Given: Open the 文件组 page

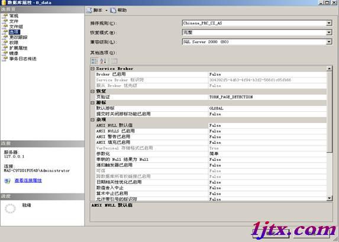Looking at the screenshot, I should click(x=16, y=27).
